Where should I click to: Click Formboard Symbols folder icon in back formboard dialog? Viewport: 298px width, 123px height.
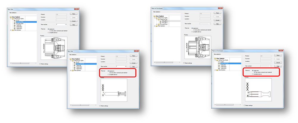tap(158, 19)
